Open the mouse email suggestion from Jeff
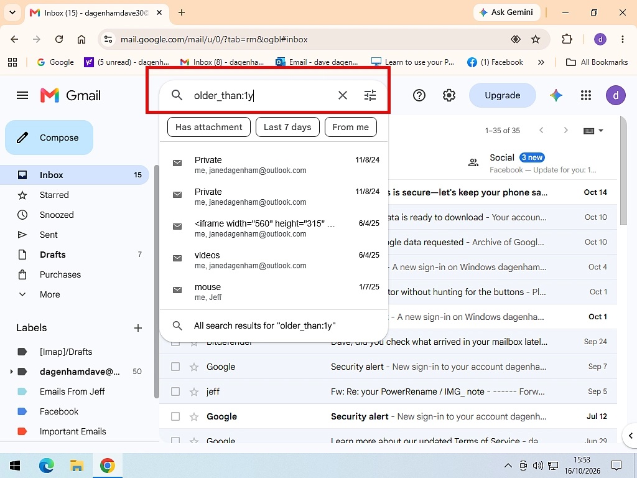 (274, 292)
